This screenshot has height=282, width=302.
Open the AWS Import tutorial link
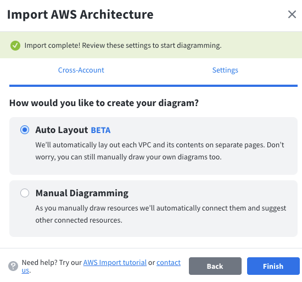[115, 263]
